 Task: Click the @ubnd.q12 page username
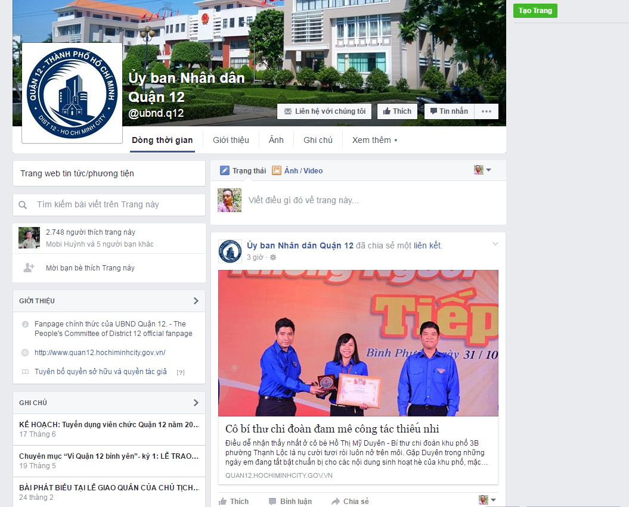click(x=156, y=113)
